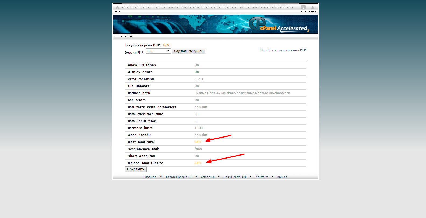Screen dimensions: 426x218
Task: Change the display_errors value On
Action: point(197,72)
